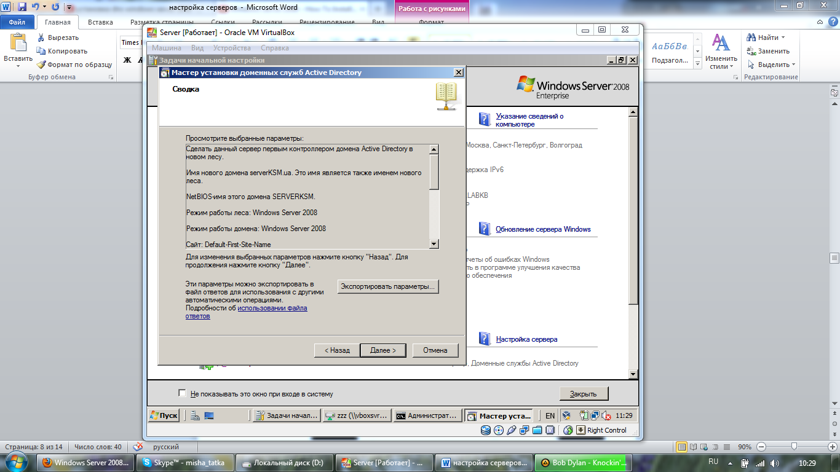This screenshot has width=840, height=472.
Task: Open Настройка сервера link
Action: point(526,339)
